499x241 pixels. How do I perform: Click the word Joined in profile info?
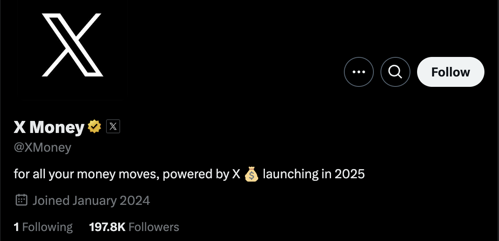pos(51,201)
